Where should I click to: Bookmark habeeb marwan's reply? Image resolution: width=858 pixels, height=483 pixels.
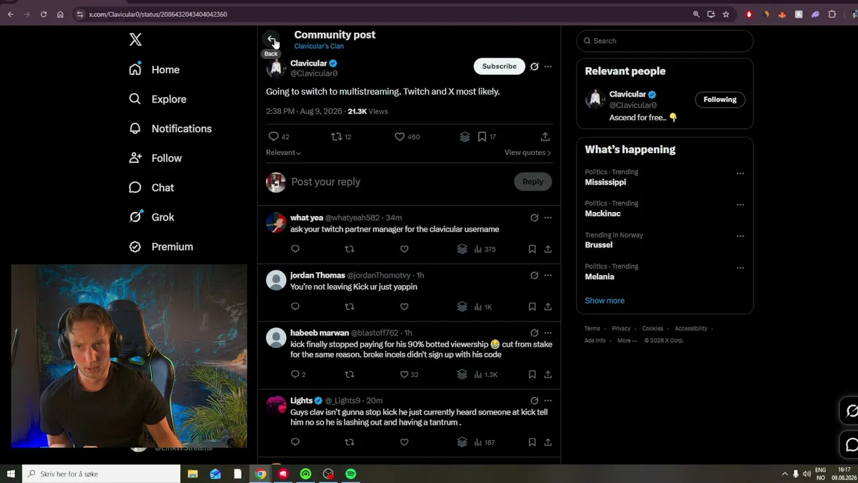pos(532,374)
